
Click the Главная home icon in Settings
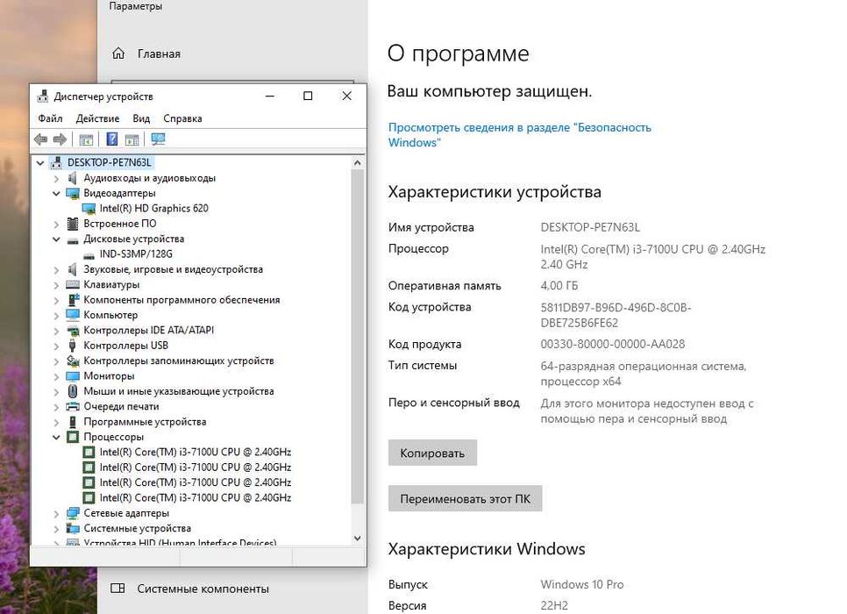coord(118,54)
